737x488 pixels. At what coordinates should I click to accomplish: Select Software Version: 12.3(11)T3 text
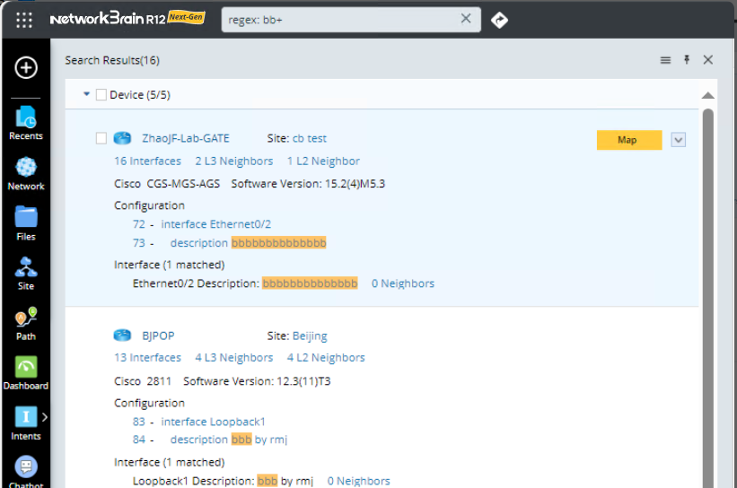click(x=257, y=381)
